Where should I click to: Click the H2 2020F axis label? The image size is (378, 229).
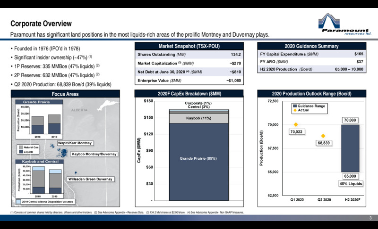(352, 200)
